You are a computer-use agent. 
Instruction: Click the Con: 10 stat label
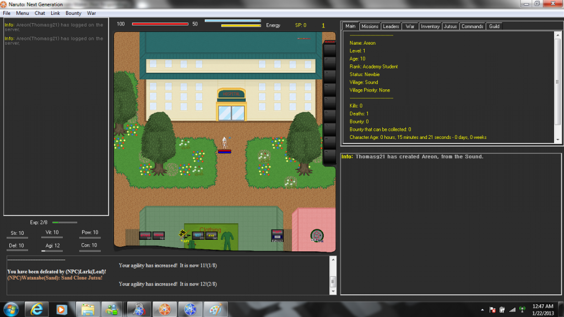click(89, 245)
